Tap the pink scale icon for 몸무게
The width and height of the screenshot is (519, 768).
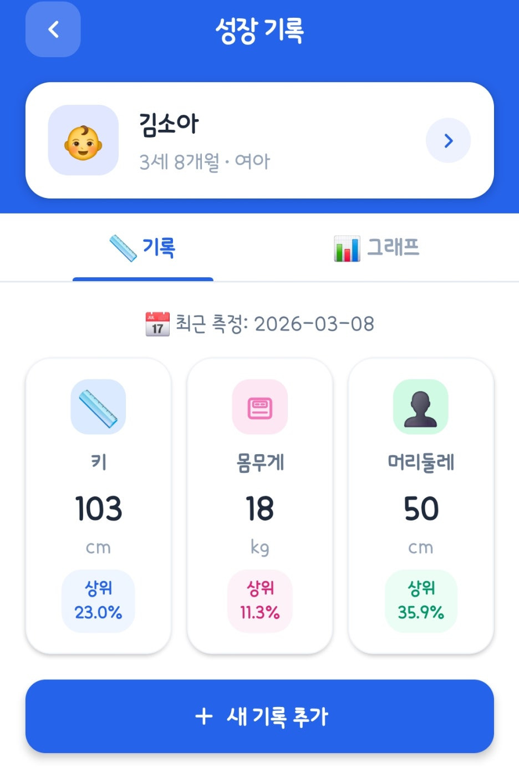(259, 407)
